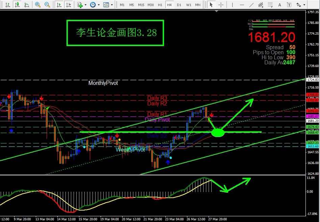This screenshot has width=320, height=222.
Task: Add a text label tool
Action: point(280,5)
